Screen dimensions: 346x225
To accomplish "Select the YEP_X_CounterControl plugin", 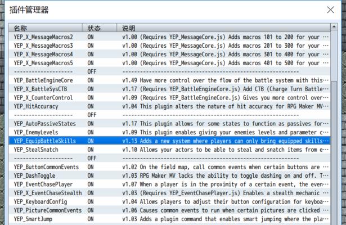I will tap(169, 97).
